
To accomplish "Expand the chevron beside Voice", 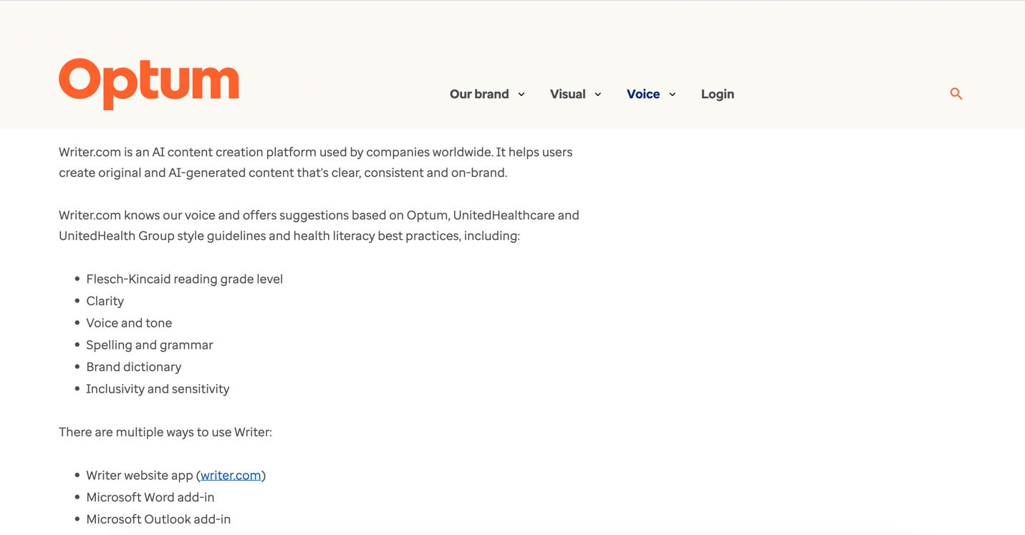I will (x=673, y=95).
